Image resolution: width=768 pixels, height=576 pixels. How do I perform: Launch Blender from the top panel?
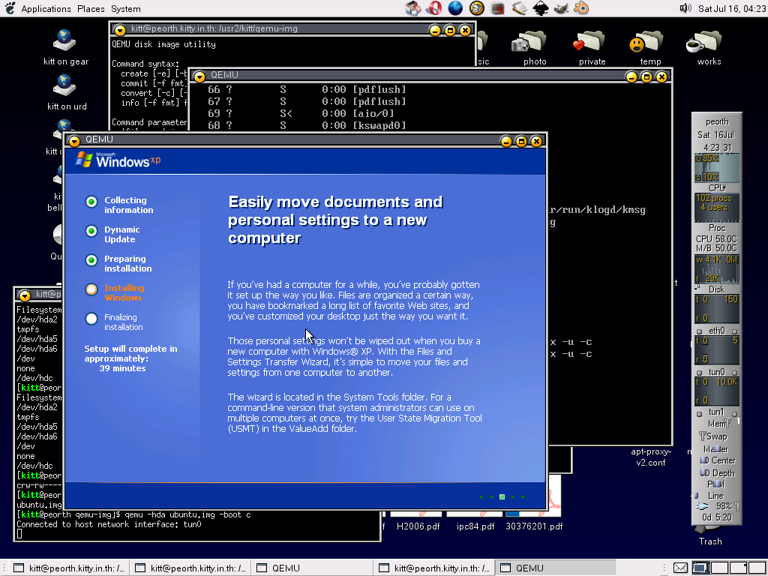pos(581,8)
